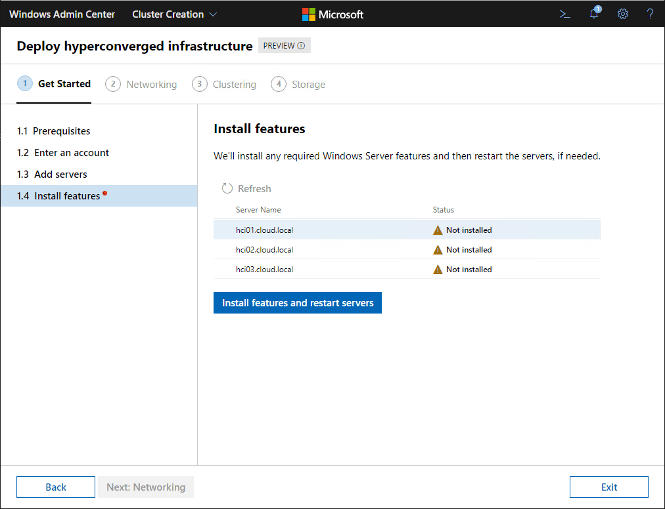The height and width of the screenshot is (509, 665).
Task: Open the notifications bell
Action: (x=594, y=14)
